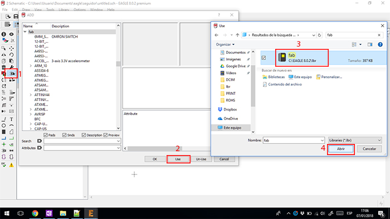Click the Use button in ADD dialog

(x=178, y=159)
